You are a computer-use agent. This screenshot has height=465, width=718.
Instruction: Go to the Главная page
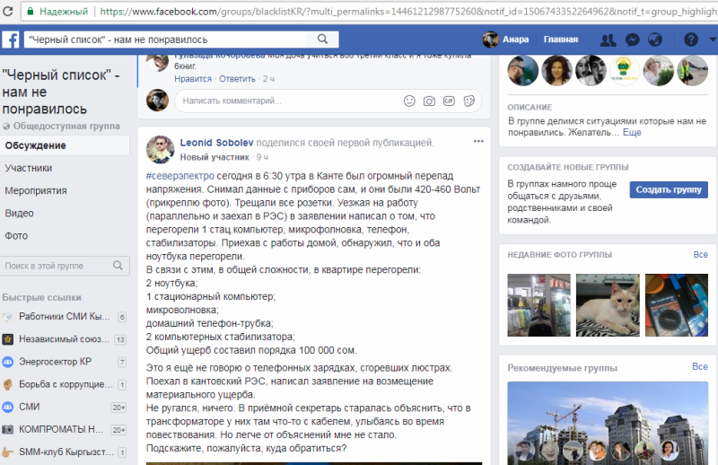560,39
